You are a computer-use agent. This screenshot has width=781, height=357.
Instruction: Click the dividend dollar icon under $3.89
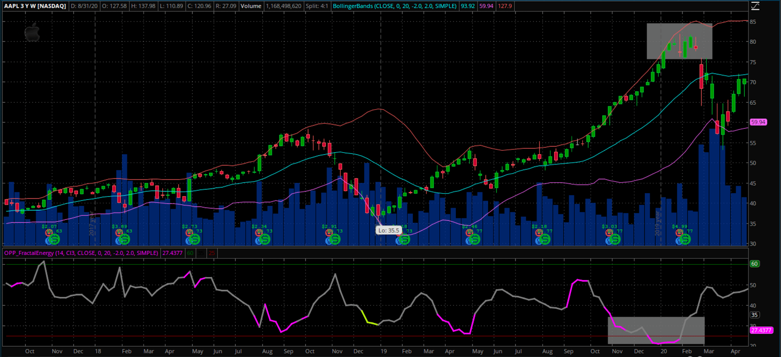coord(124,239)
